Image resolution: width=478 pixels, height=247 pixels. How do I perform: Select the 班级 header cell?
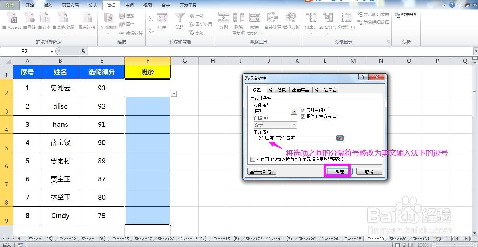click(148, 72)
